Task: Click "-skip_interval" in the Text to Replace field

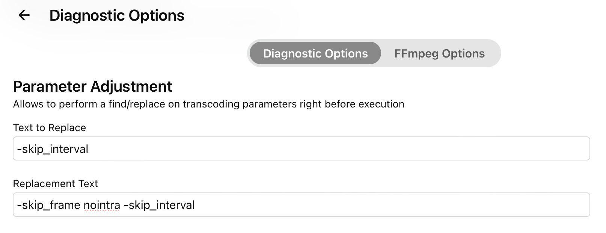Action: pyautogui.click(x=53, y=149)
